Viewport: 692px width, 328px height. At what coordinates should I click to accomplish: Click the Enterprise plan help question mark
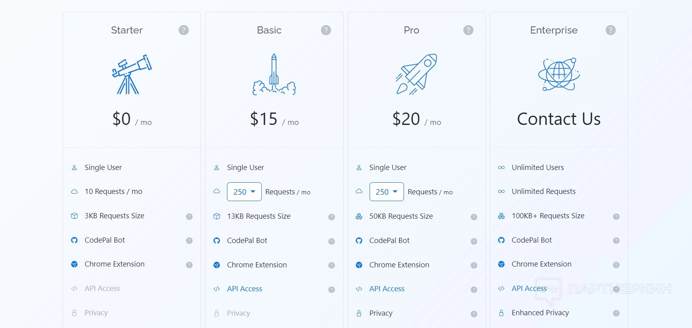click(x=610, y=30)
